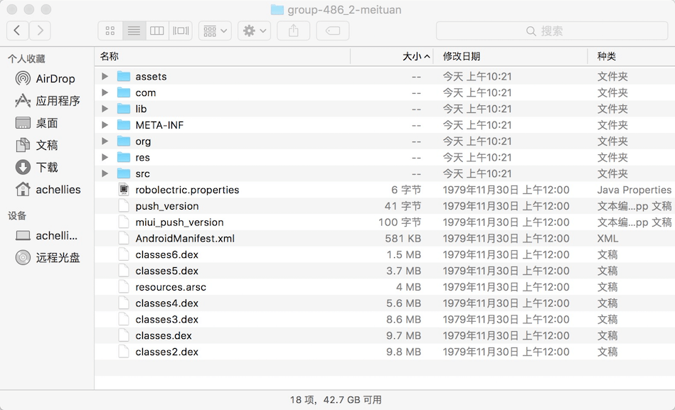Open the achellies home folder in sidebar

[x=48, y=190]
